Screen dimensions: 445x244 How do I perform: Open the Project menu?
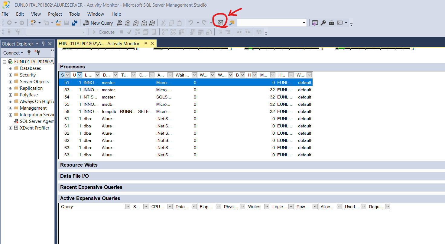55,14
